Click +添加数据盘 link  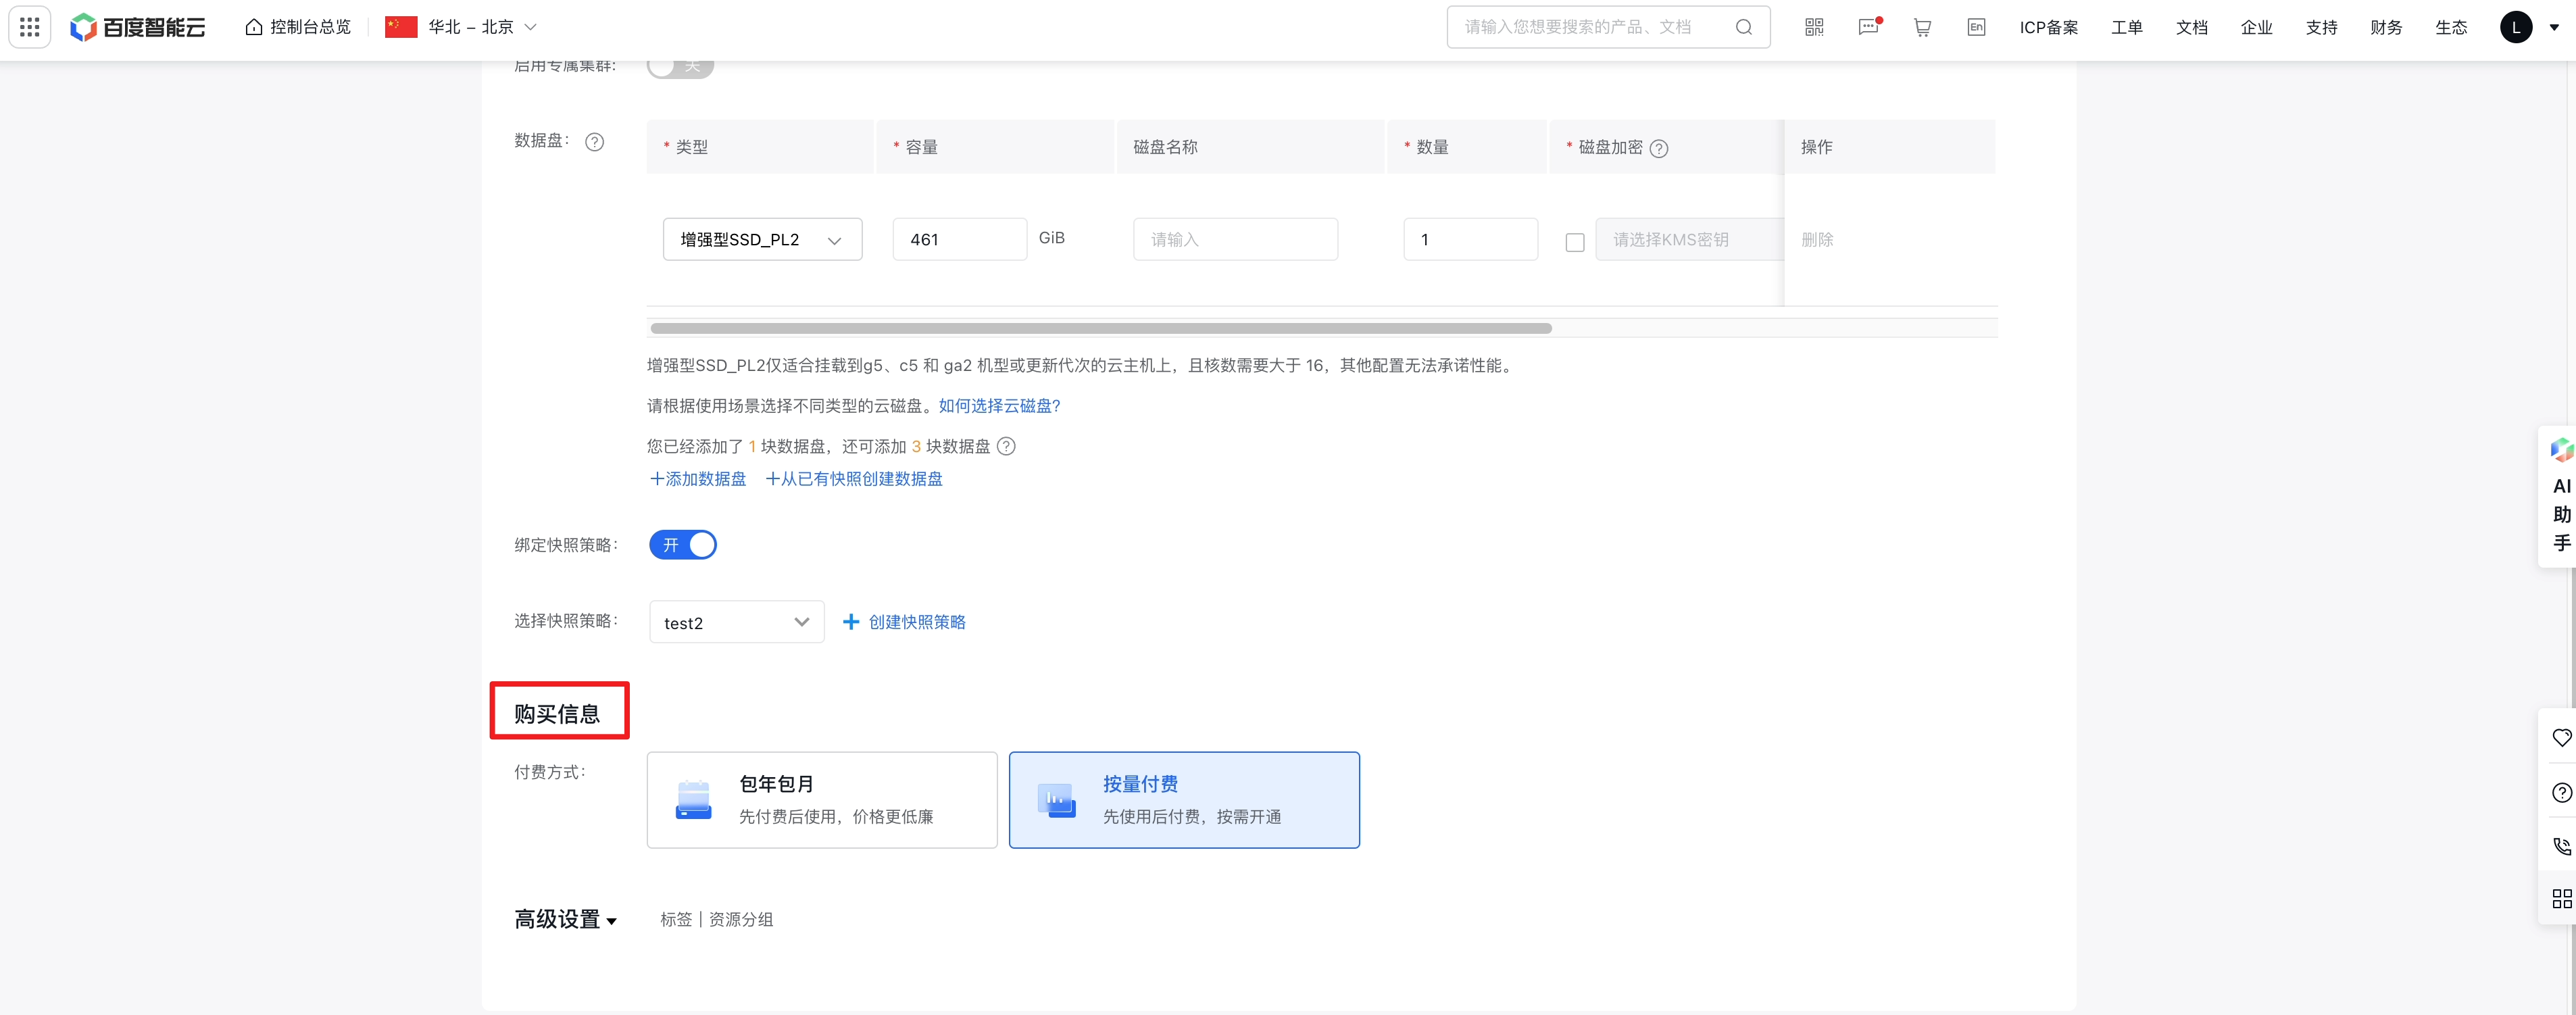pos(698,479)
